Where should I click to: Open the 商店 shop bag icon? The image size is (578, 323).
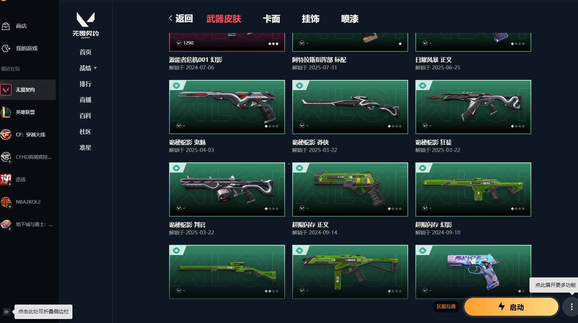click(6, 26)
